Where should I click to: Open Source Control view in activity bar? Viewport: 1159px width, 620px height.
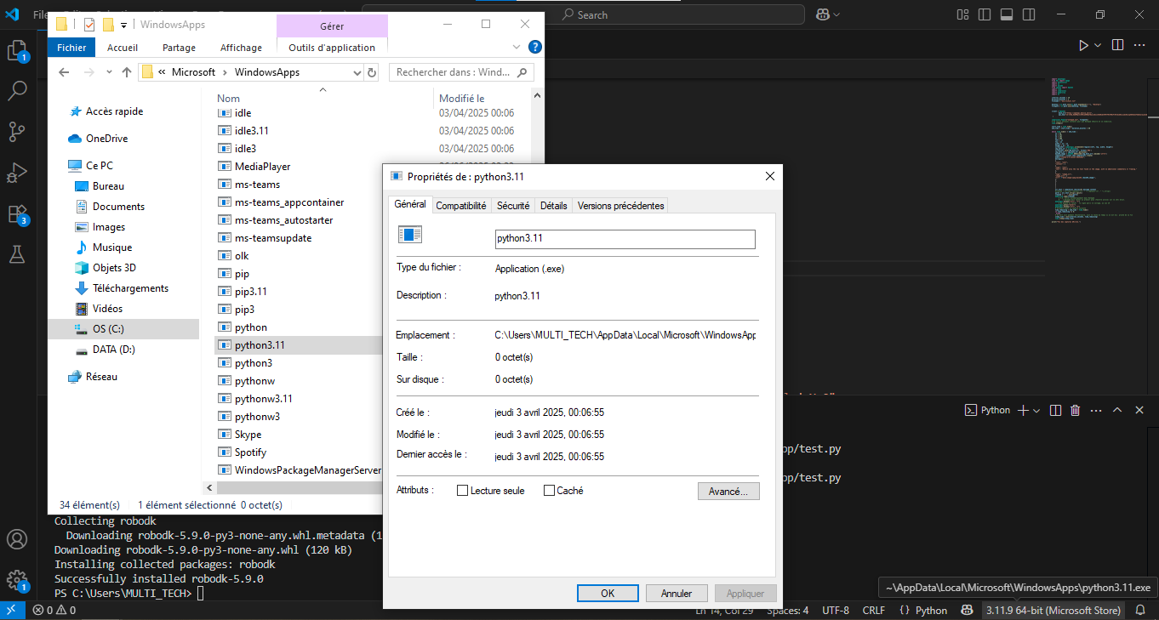pos(17,131)
